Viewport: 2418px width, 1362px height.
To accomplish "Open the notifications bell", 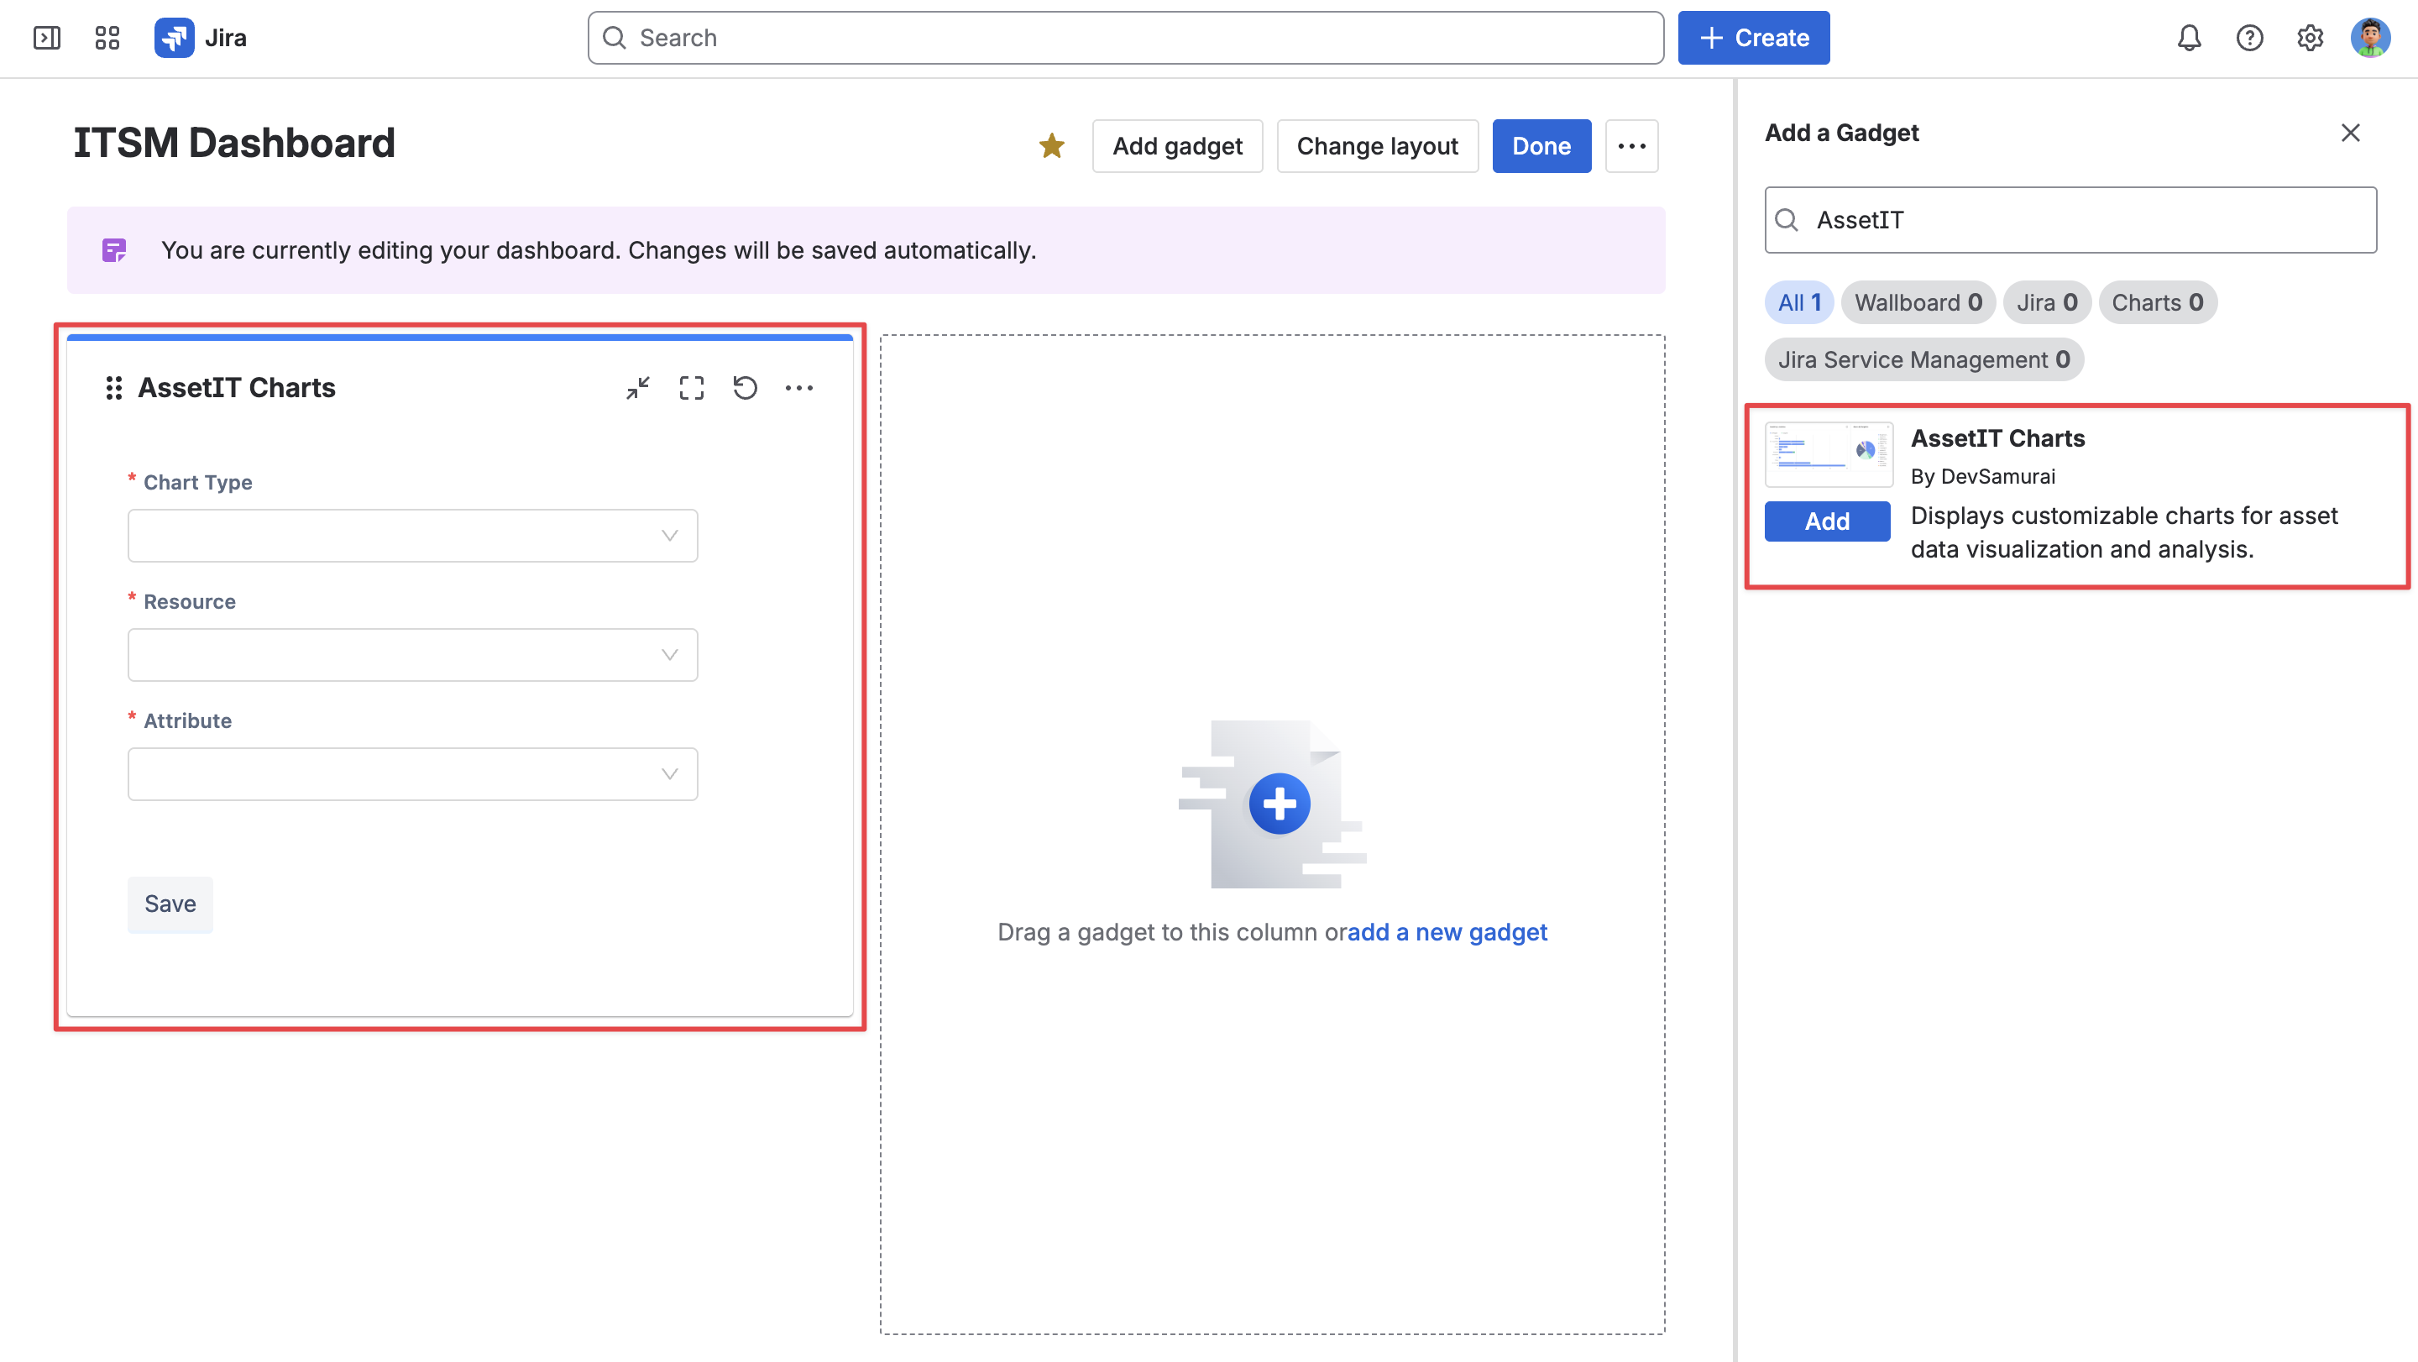I will 2188,38.
